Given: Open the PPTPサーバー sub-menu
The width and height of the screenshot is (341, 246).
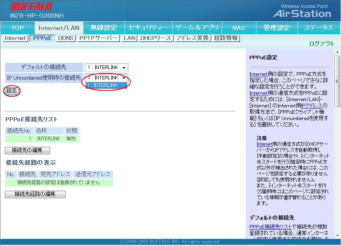Looking at the screenshot, I should 98,38.
